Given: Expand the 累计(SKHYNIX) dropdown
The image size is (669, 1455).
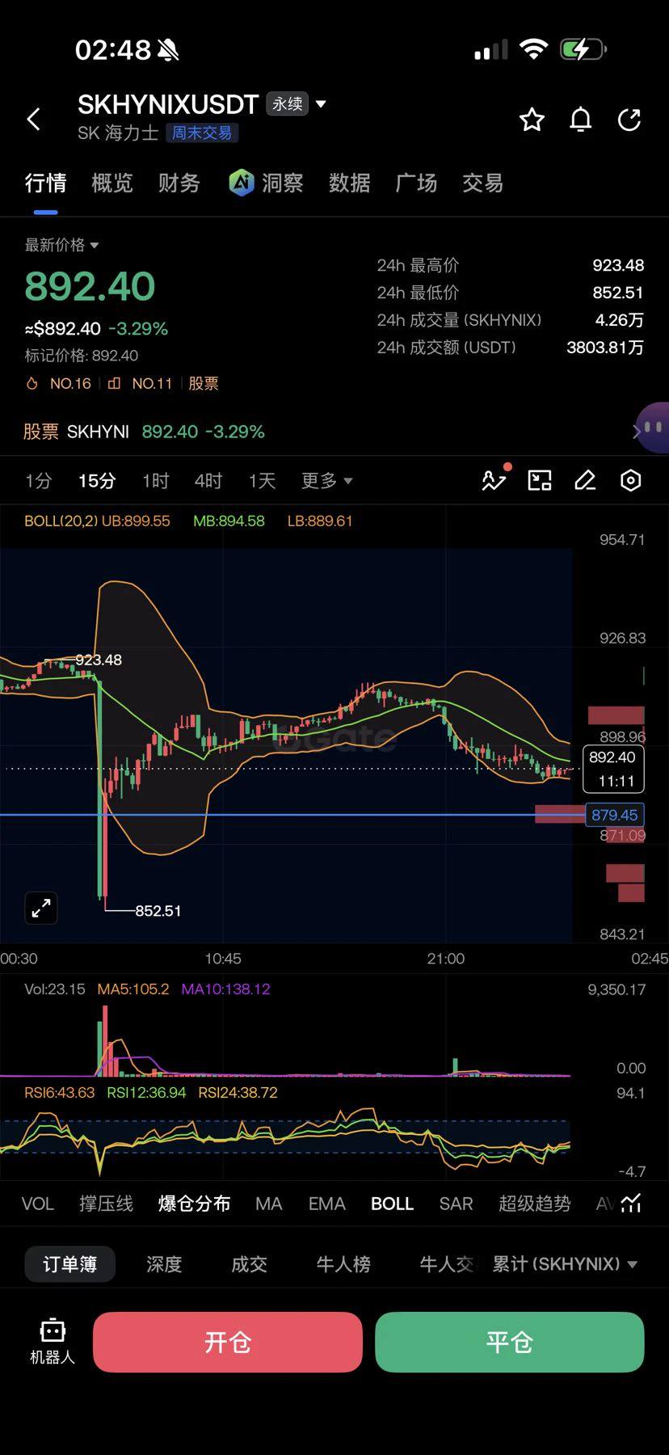Looking at the screenshot, I should tap(566, 1264).
